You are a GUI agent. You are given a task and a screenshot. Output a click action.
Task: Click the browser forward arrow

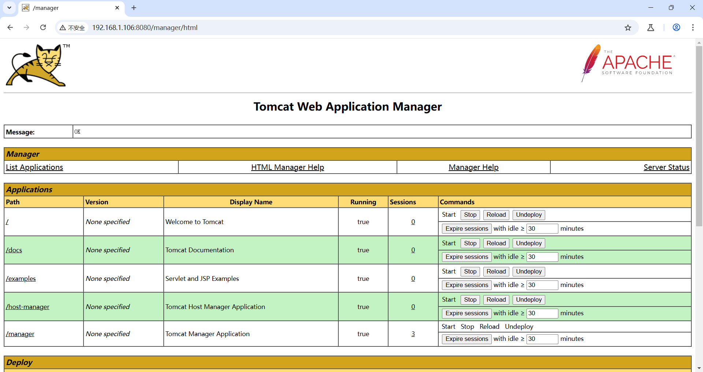pos(26,27)
